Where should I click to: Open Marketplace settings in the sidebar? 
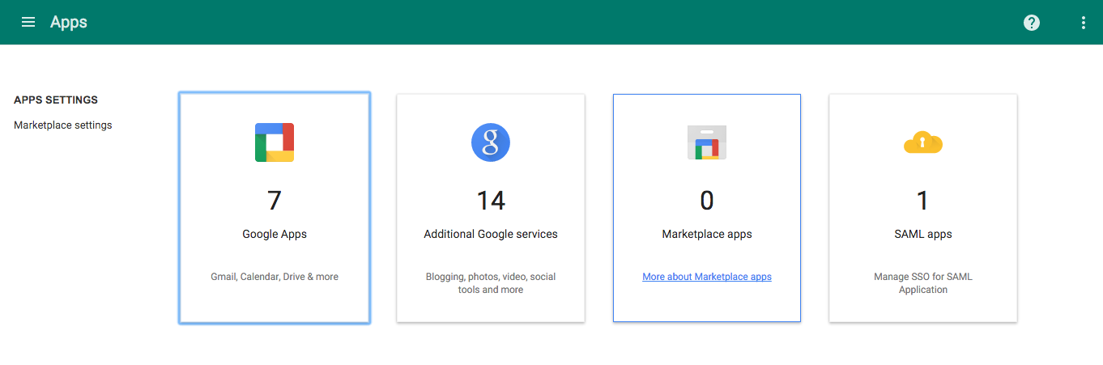pos(63,125)
